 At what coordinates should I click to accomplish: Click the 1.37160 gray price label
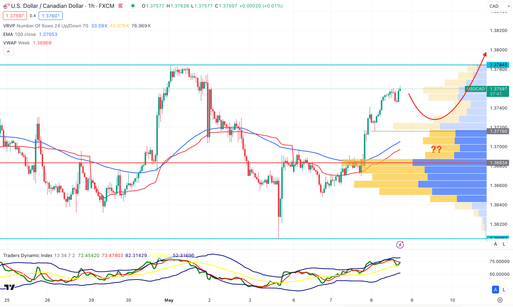tap(498, 131)
